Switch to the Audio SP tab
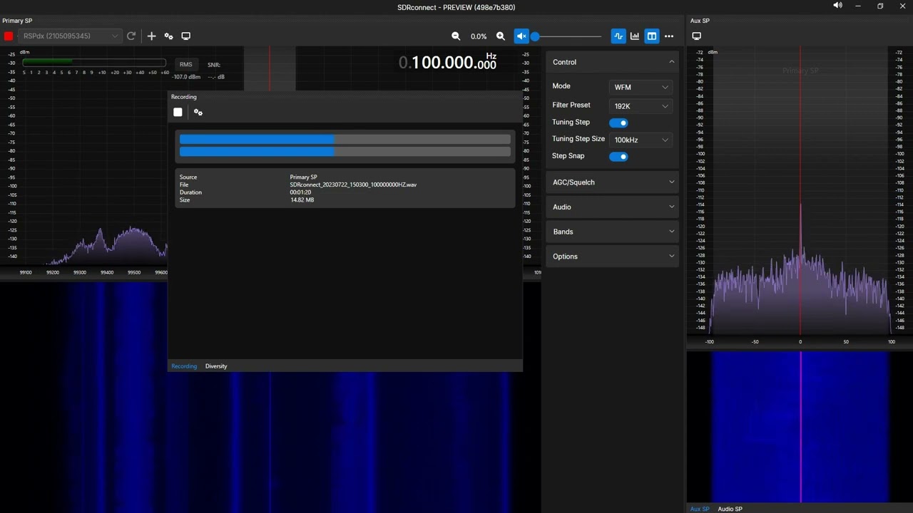 [x=730, y=509]
